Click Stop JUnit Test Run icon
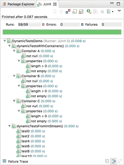The width and height of the screenshot is (124, 165). [x=102, y=11]
